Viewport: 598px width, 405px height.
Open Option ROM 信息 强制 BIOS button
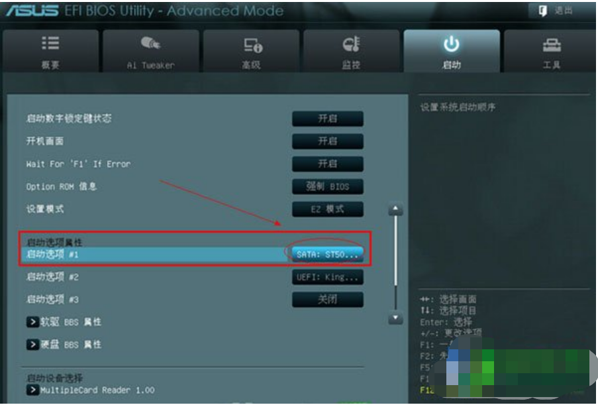pos(328,187)
